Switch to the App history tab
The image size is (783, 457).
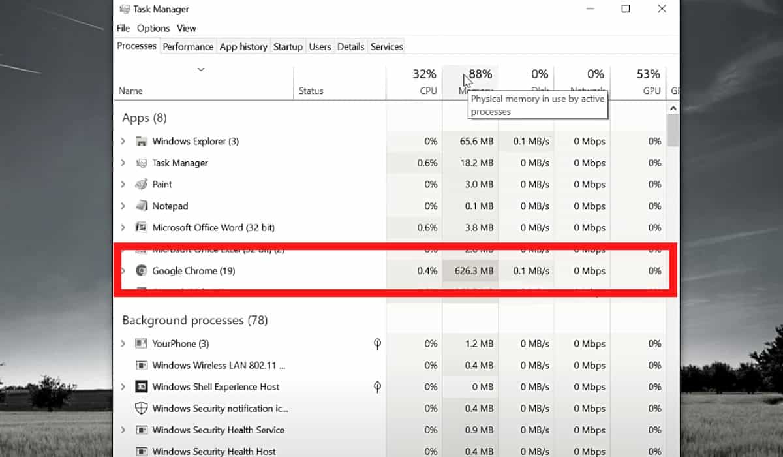tap(243, 46)
